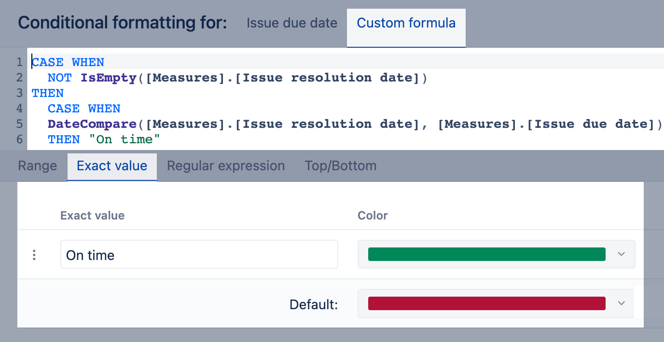Click the Color column header
The width and height of the screenshot is (664, 342).
[x=373, y=216]
